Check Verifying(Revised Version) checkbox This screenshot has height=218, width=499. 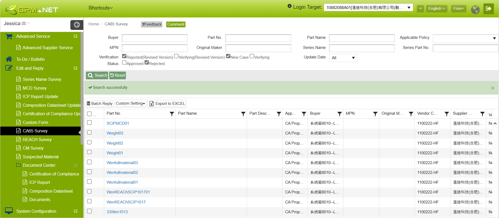click(176, 56)
